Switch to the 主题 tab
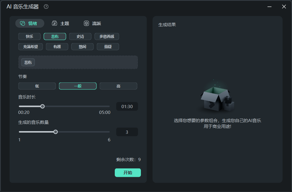 coord(60,23)
